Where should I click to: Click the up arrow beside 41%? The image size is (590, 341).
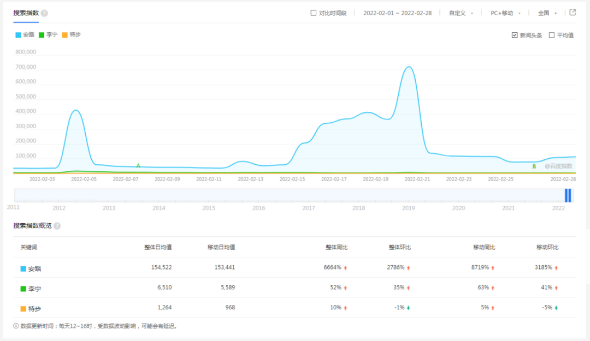pyautogui.click(x=556, y=288)
